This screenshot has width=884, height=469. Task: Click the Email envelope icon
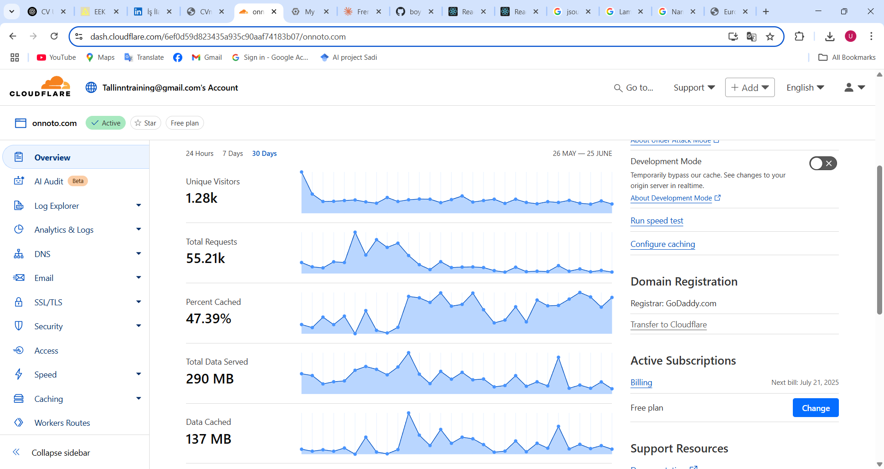(18, 278)
